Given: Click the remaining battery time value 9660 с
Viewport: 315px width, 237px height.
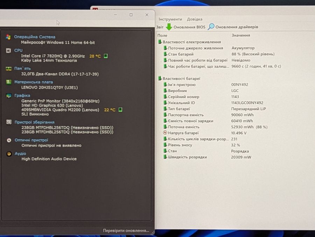Looking at the screenshot, I should (256, 66).
